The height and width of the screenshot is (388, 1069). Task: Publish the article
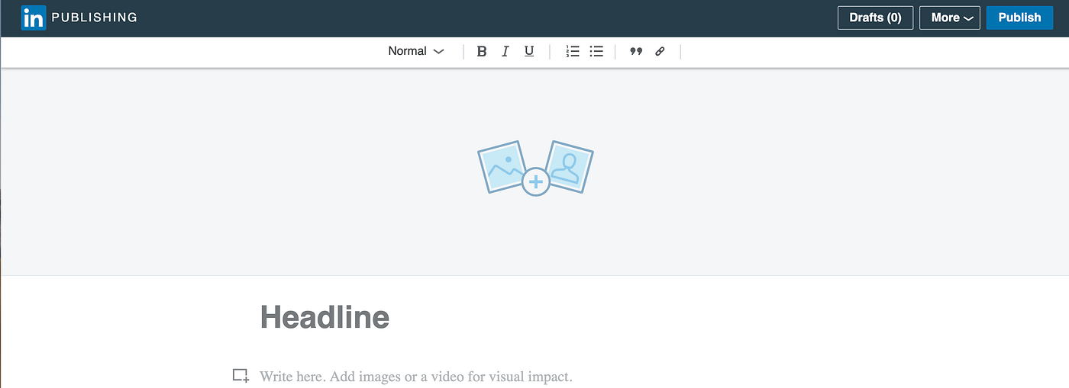coord(1019,18)
